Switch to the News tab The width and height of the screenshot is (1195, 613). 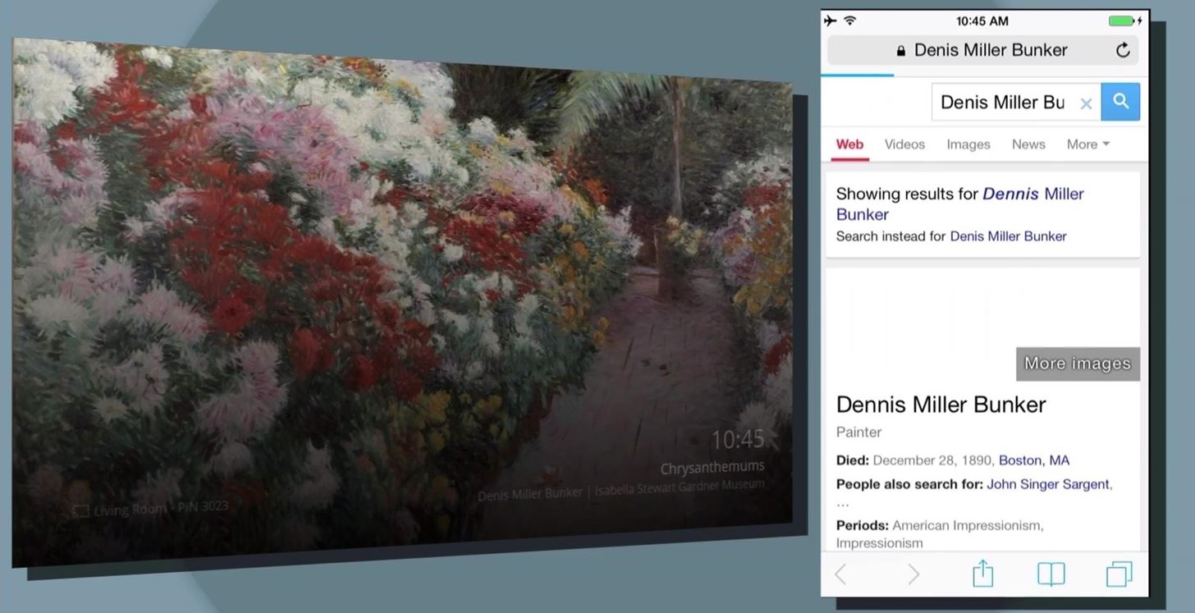tap(1028, 144)
